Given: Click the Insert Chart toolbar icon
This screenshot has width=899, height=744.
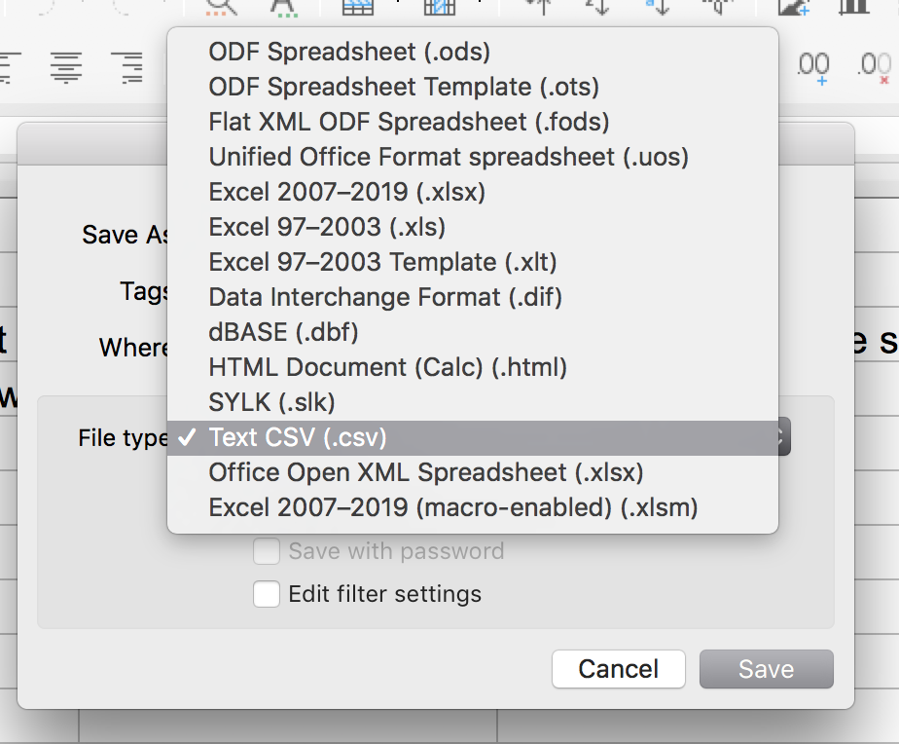Looking at the screenshot, I should [x=854, y=8].
